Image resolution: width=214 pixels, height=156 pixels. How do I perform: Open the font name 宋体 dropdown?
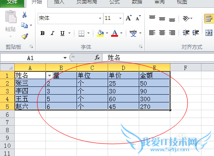pos(100,18)
